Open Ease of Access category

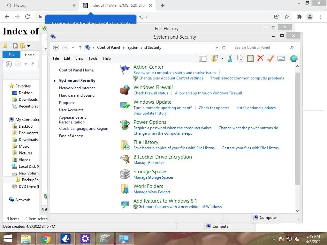pos(71,136)
